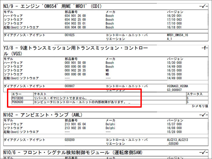Click the checkmark status icon for N3/9 engine
This screenshot has height=159, width=212.
pos(203,6)
